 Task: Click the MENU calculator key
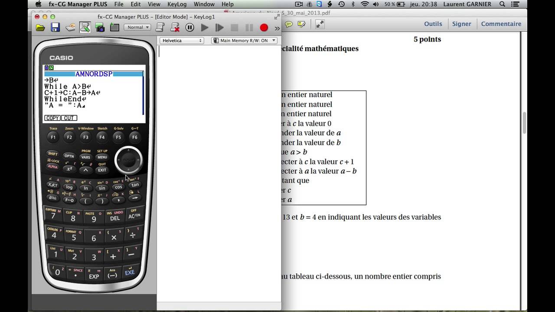click(102, 157)
